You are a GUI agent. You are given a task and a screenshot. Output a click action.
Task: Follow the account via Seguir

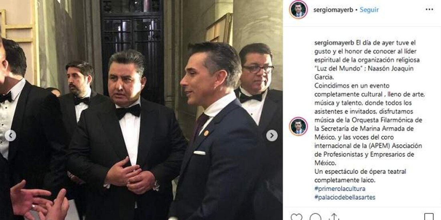tap(369, 10)
